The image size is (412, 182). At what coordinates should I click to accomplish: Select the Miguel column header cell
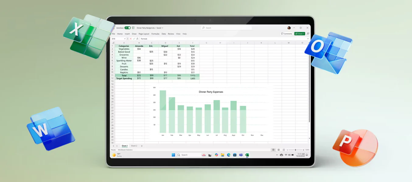pos(165,46)
